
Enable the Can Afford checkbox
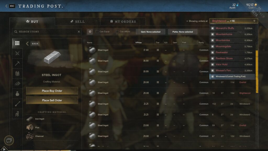point(117,32)
